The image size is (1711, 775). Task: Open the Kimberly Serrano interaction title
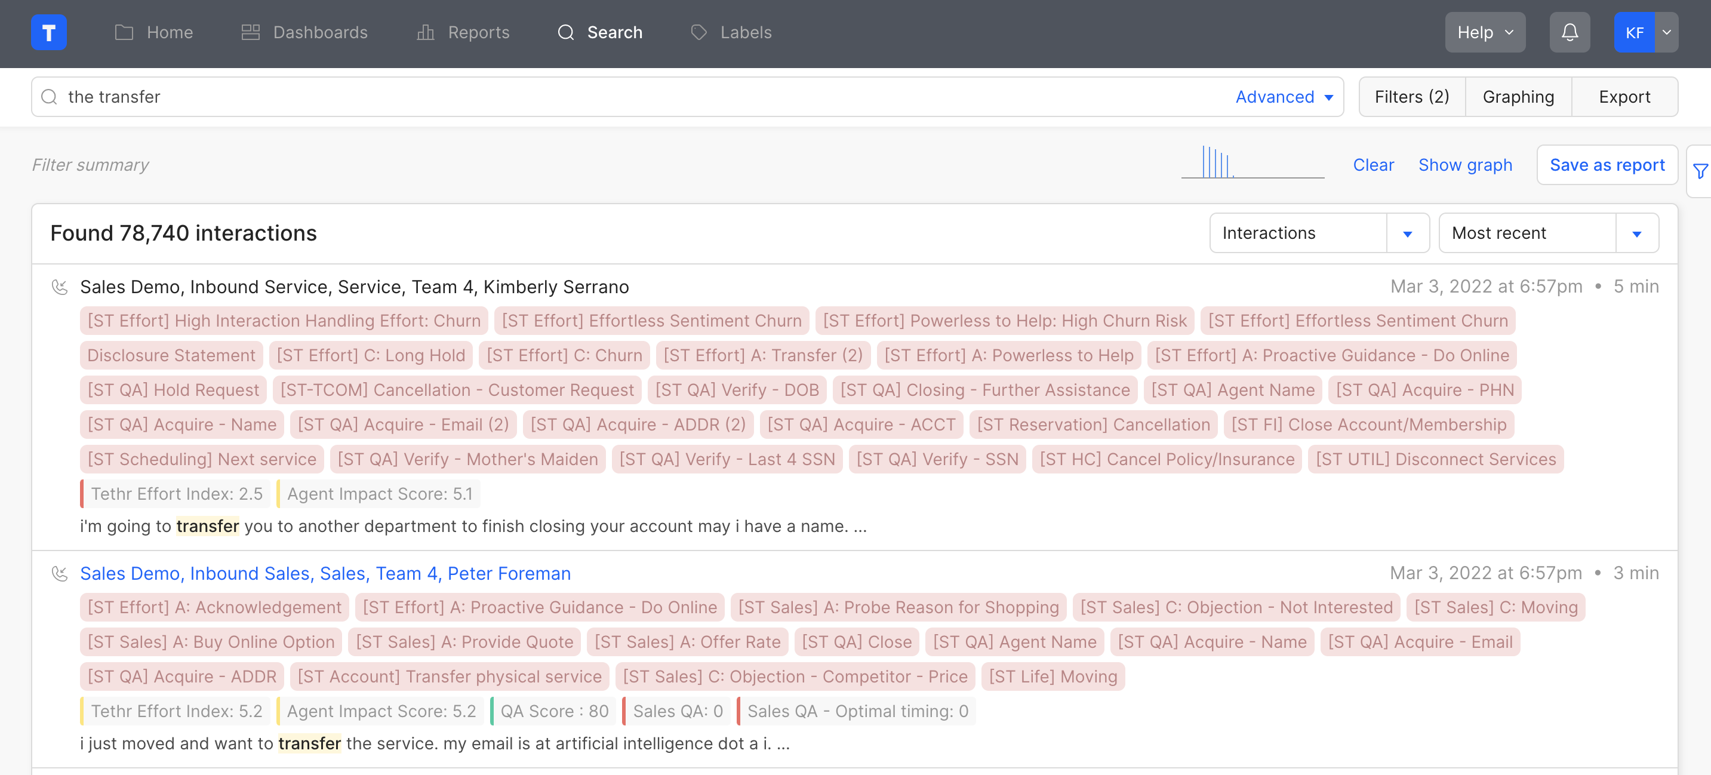pyautogui.click(x=354, y=287)
